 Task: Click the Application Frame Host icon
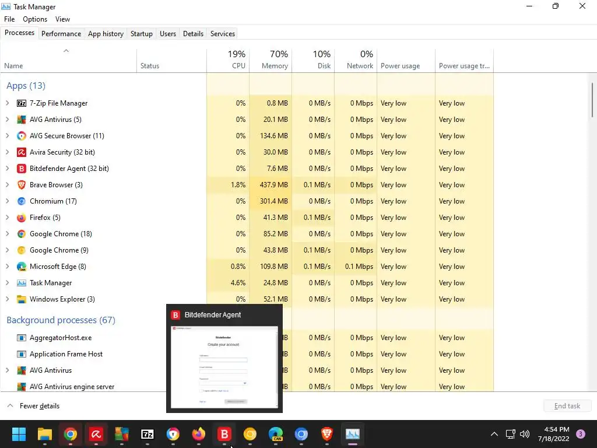(22, 354)
